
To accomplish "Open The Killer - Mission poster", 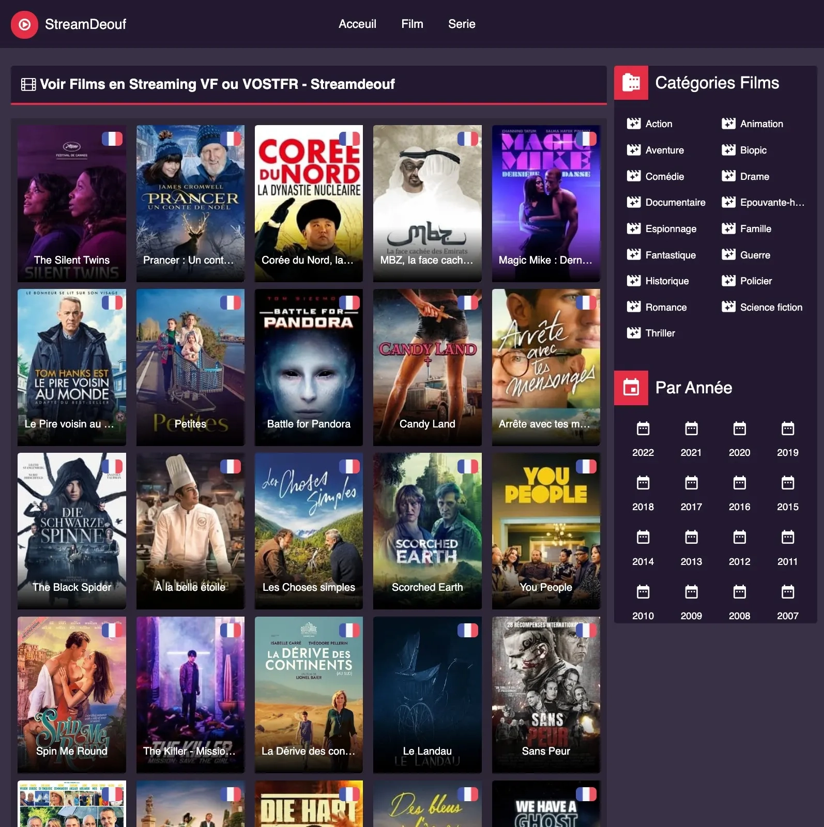I will [x=190, y=695].
